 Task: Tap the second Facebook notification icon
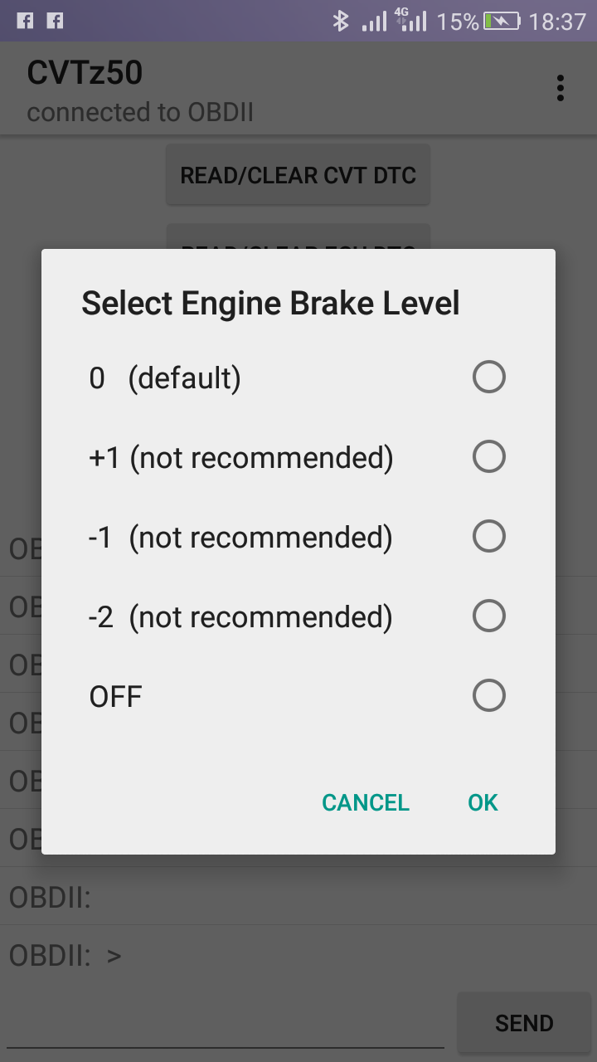tap(55, 21)
